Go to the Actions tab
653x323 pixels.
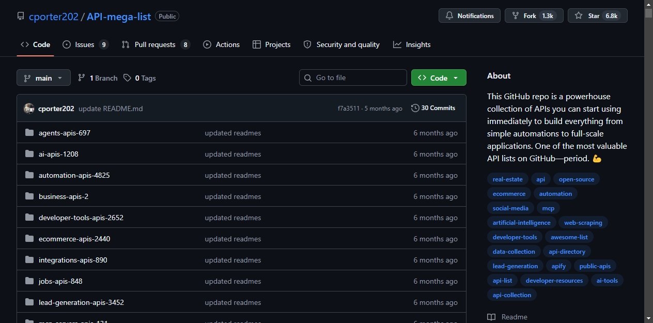point(221,44)
